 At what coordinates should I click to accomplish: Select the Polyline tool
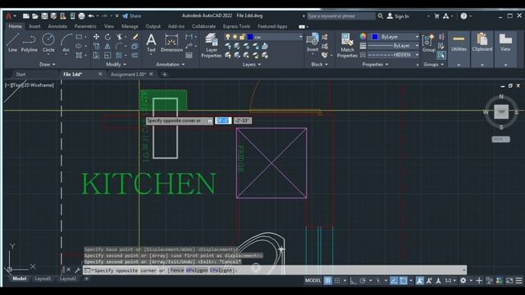(30, 43)
